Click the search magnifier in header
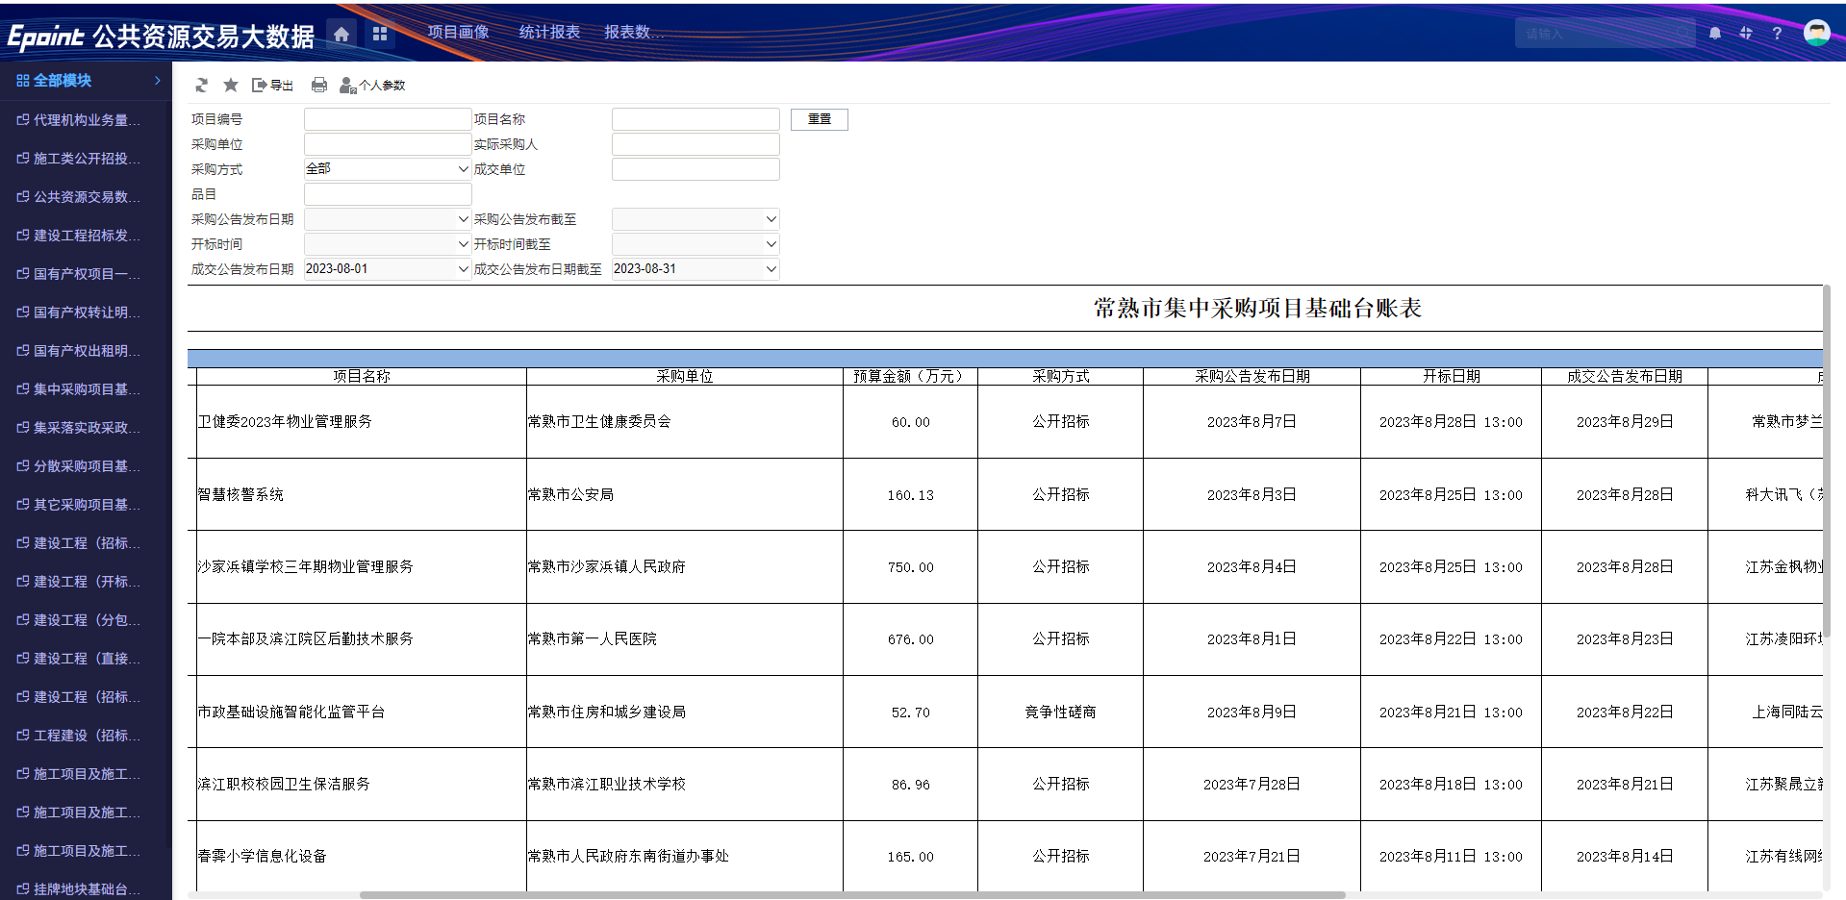 coord(1682,34)
